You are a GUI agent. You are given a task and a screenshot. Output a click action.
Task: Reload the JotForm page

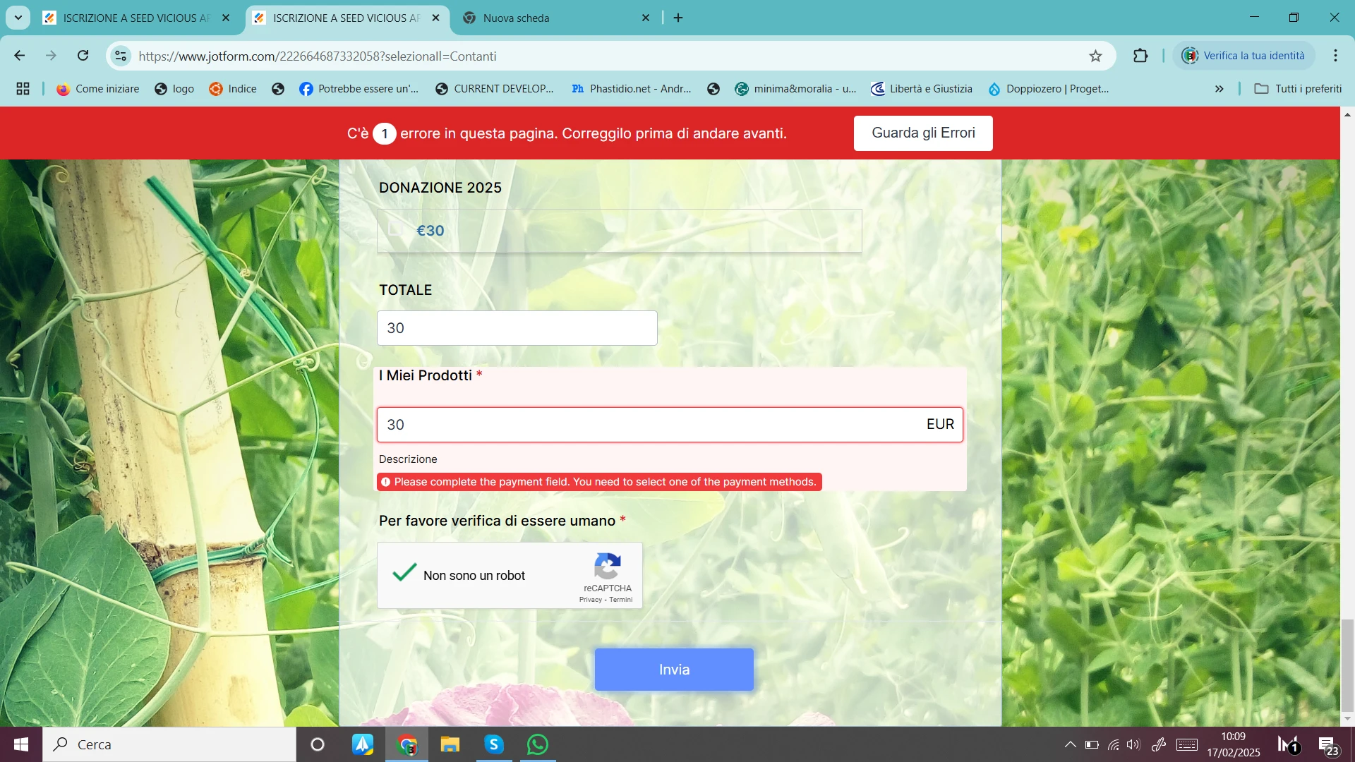[x=83, y=56]
